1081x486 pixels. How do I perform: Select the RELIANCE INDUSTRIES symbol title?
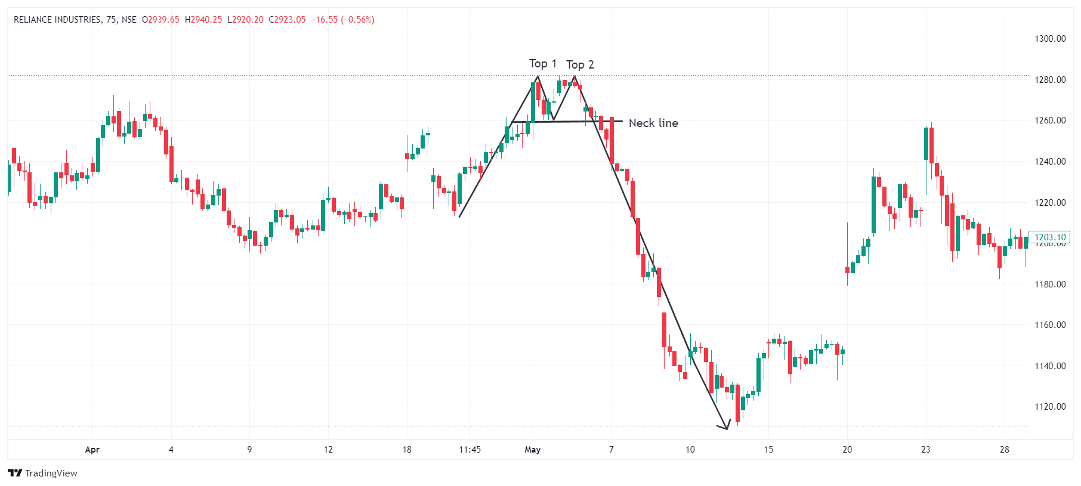pos(57,20)
